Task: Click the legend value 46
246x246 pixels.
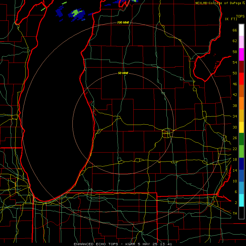Action: [x=235, y=84]
